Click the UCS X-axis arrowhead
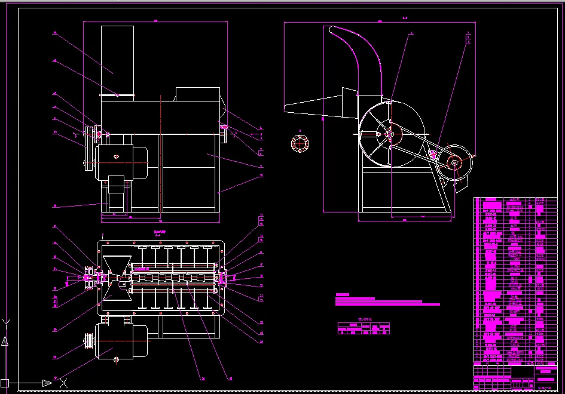The width and height of the screenshot is (565, 394). [47, 383]
